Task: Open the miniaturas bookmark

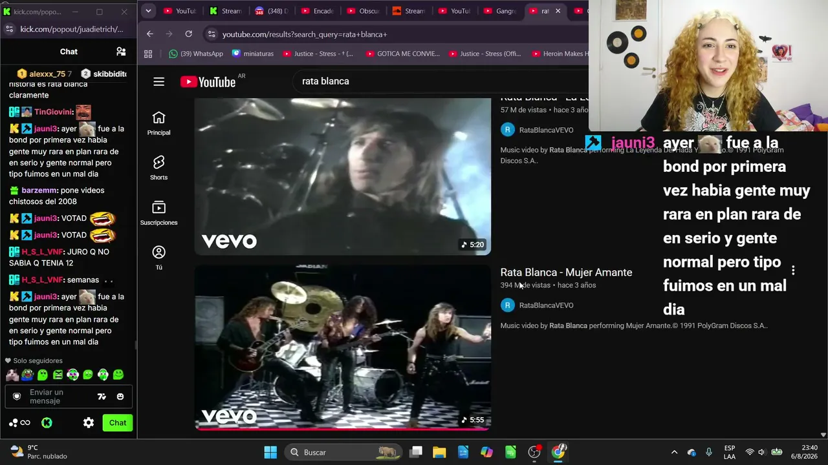Action: pos(253,54)
